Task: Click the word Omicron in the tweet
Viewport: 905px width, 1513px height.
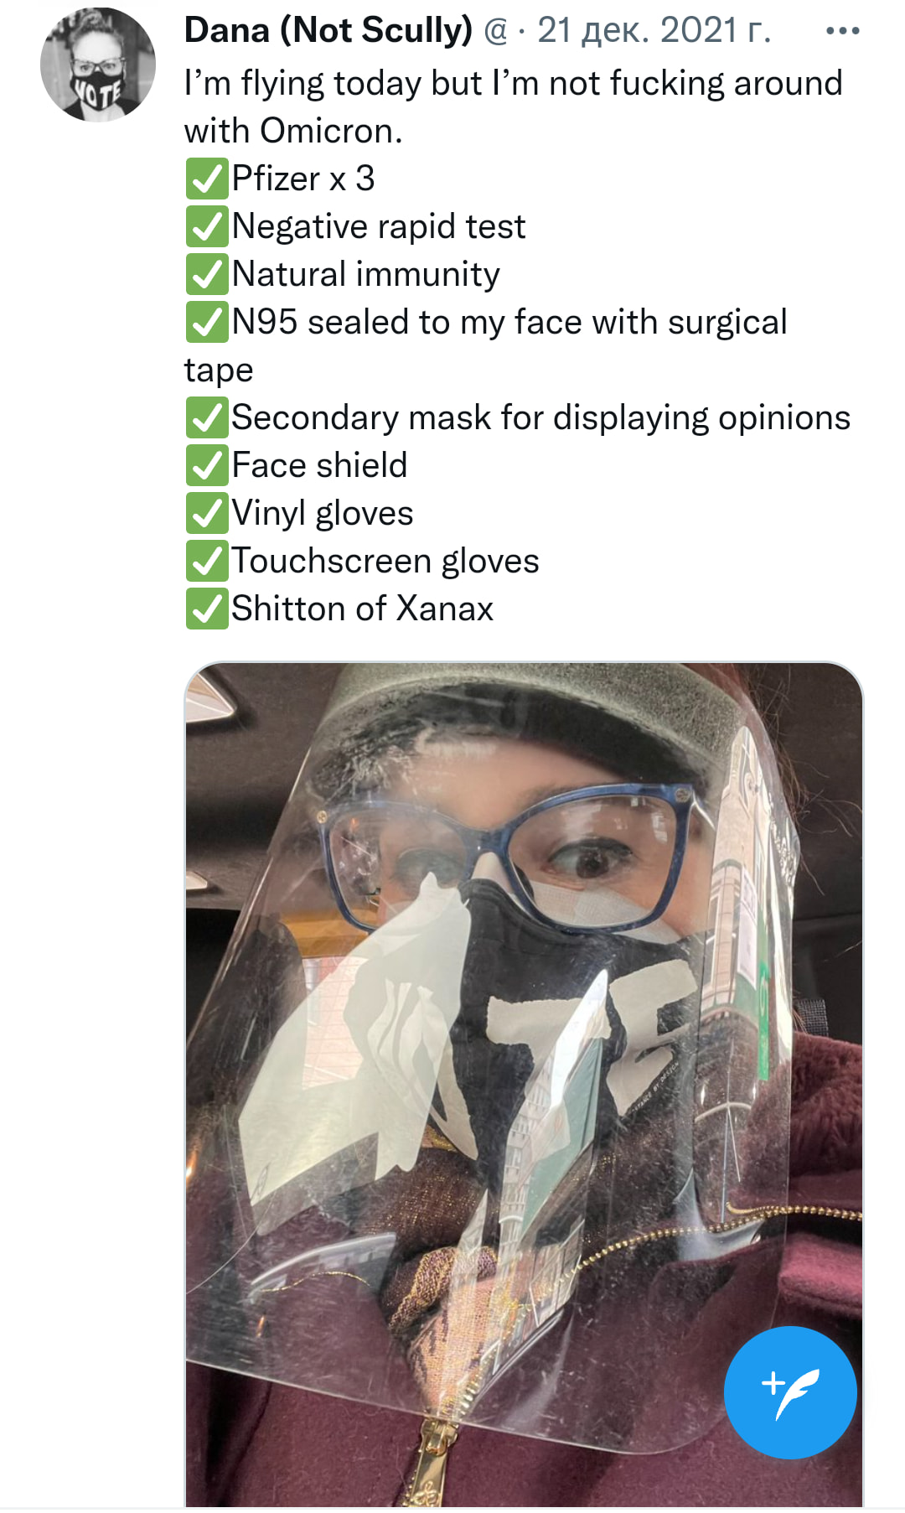Action: click(330, 132)
